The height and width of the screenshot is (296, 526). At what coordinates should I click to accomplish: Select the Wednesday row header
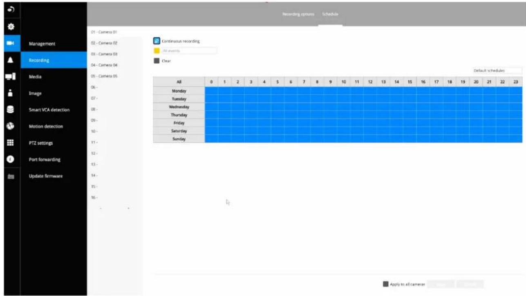[179, 107]
